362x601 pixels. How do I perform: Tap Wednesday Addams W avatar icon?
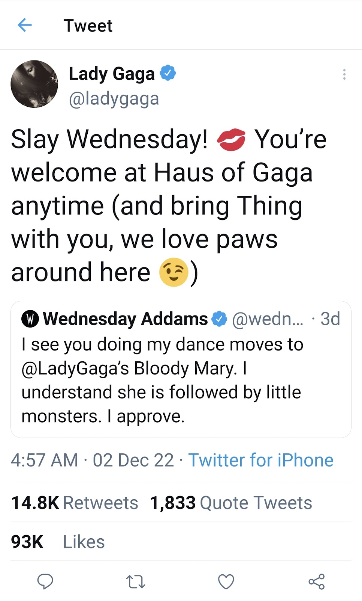pos(30,319)
